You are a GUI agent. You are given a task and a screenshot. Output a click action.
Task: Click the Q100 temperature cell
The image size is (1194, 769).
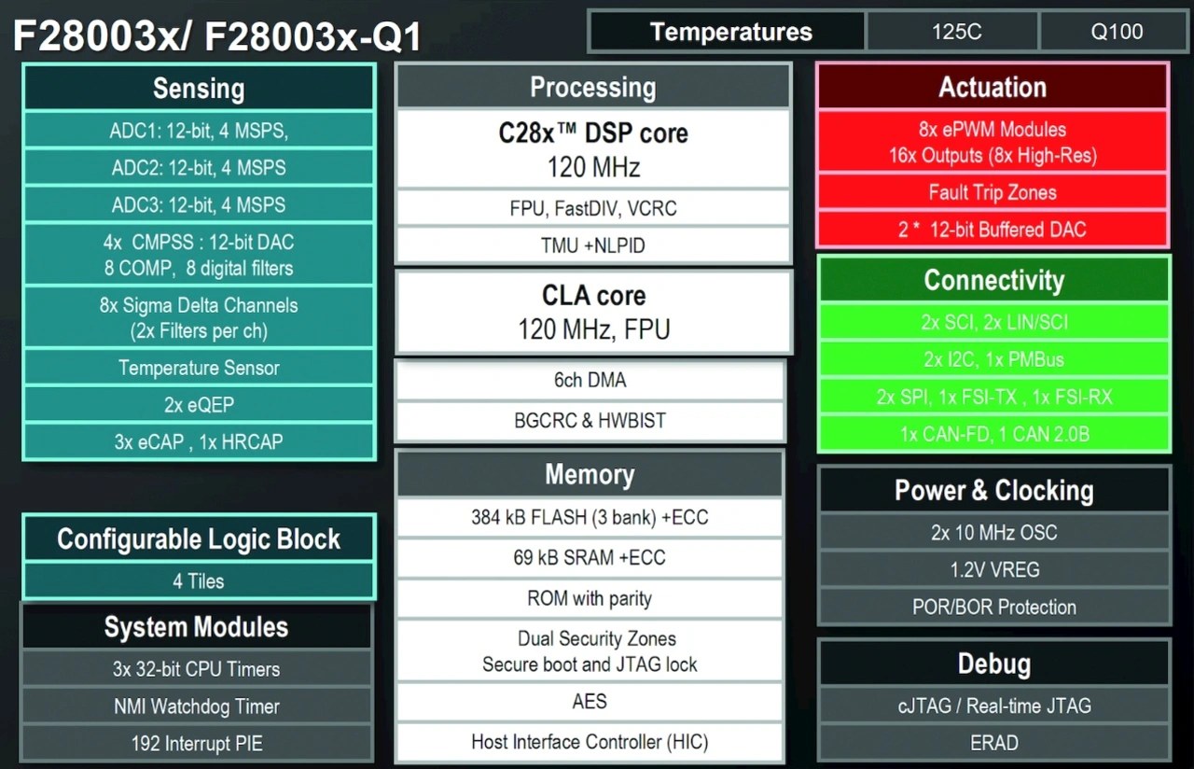click(x=1117, y=32)
